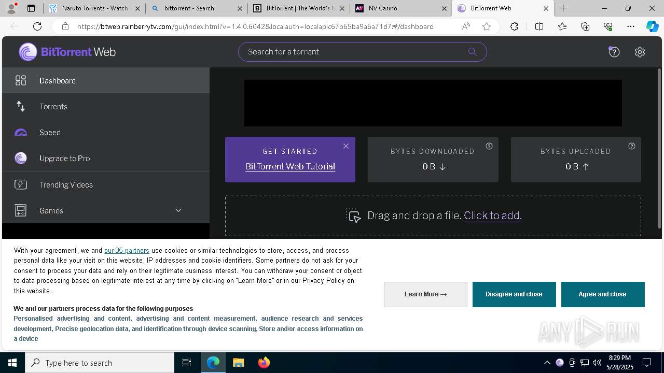Open the Edge tab actions menu

pos(31,8)
